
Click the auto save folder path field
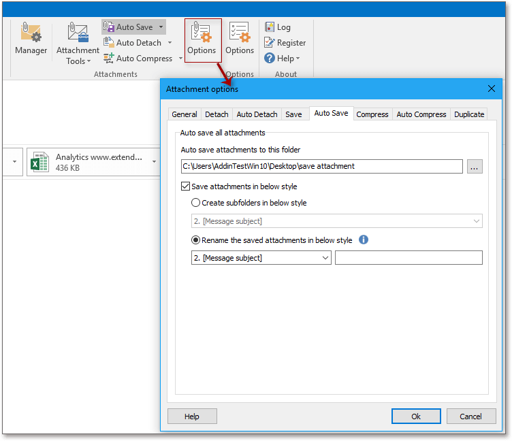pos(321,166)
